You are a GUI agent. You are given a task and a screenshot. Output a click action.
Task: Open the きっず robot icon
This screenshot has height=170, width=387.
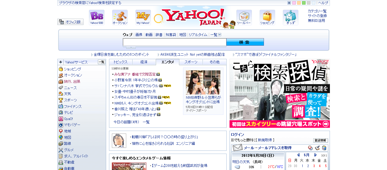291,18
